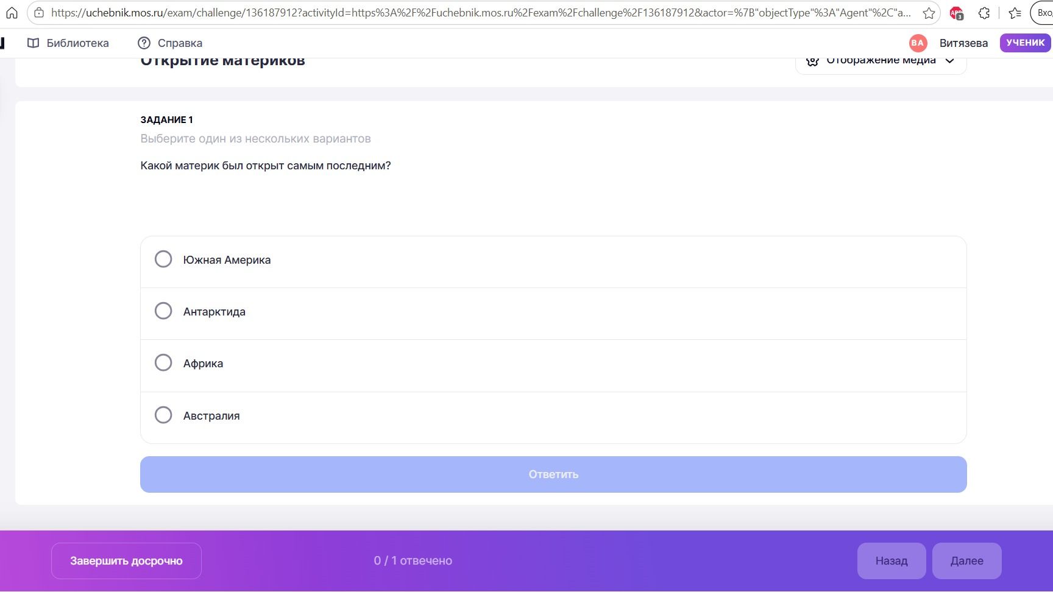Open the adblock extension icon
The image size is (1053, 592).
coord(956,13)
